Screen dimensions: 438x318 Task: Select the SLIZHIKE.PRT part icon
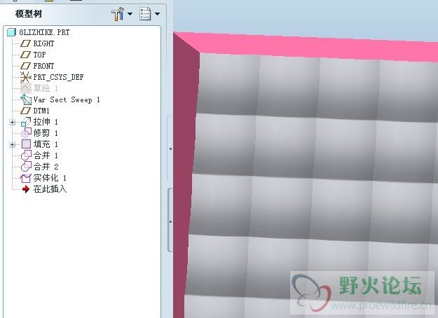point(11,32)
